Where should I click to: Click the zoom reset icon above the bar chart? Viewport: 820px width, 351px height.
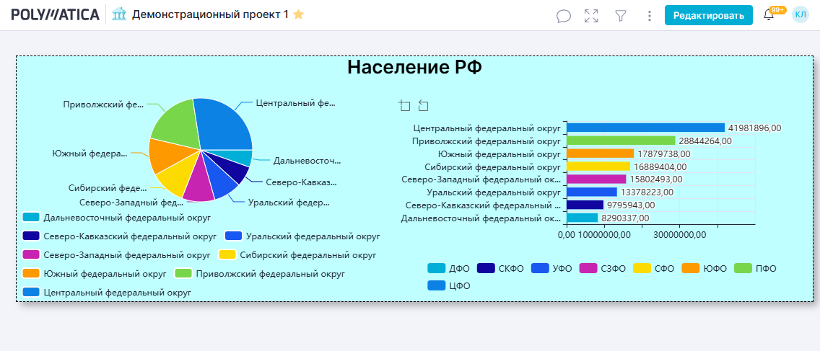pyautogui.click(x=423, y=106)
